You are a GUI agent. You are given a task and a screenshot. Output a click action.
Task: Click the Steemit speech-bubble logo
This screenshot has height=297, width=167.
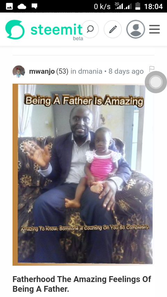pos(15,29)
